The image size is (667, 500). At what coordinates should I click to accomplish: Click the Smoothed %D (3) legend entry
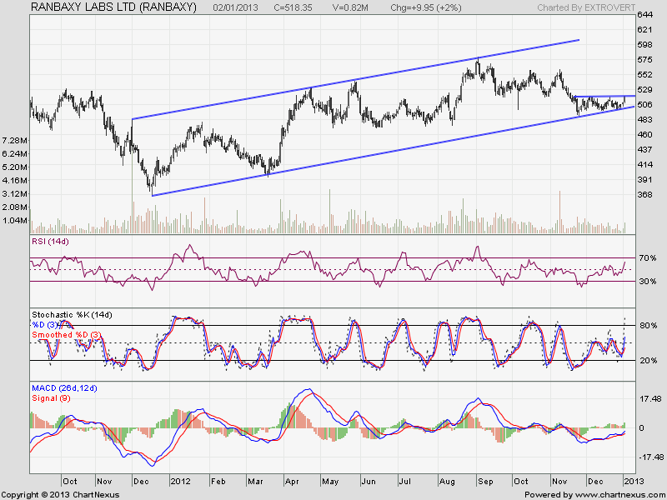[67, 334]
